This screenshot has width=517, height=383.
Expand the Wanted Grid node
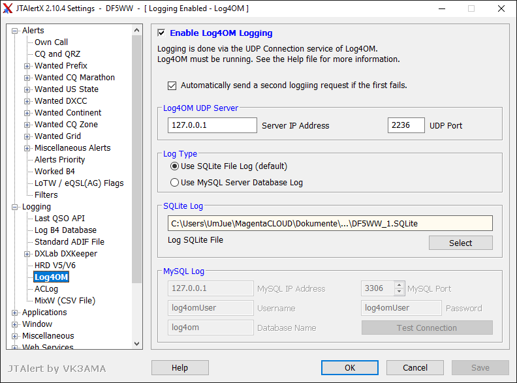[27, 137]
